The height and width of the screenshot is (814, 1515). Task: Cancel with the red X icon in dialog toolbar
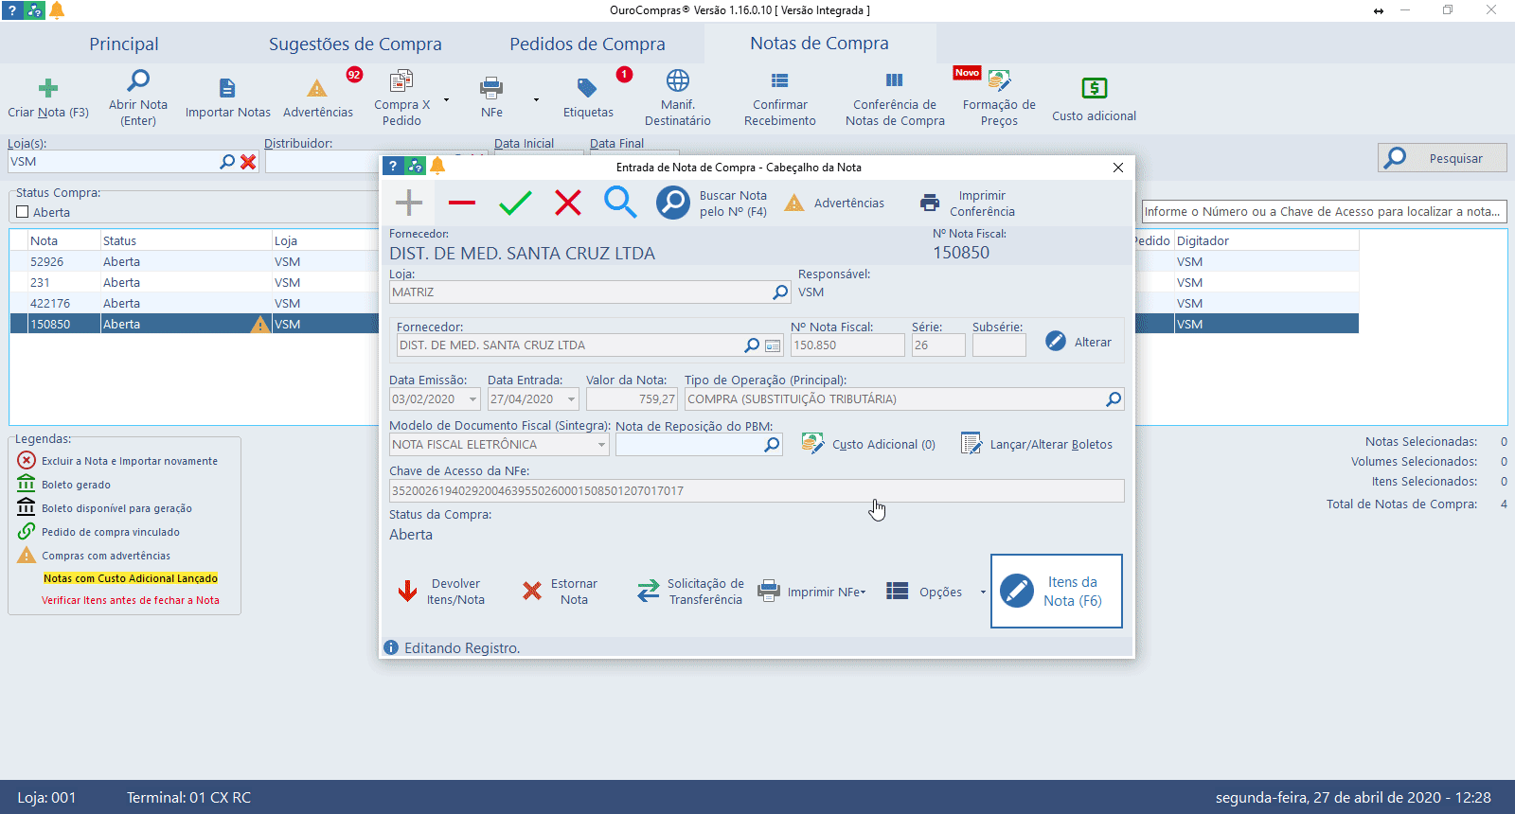(x=568, y=203)
